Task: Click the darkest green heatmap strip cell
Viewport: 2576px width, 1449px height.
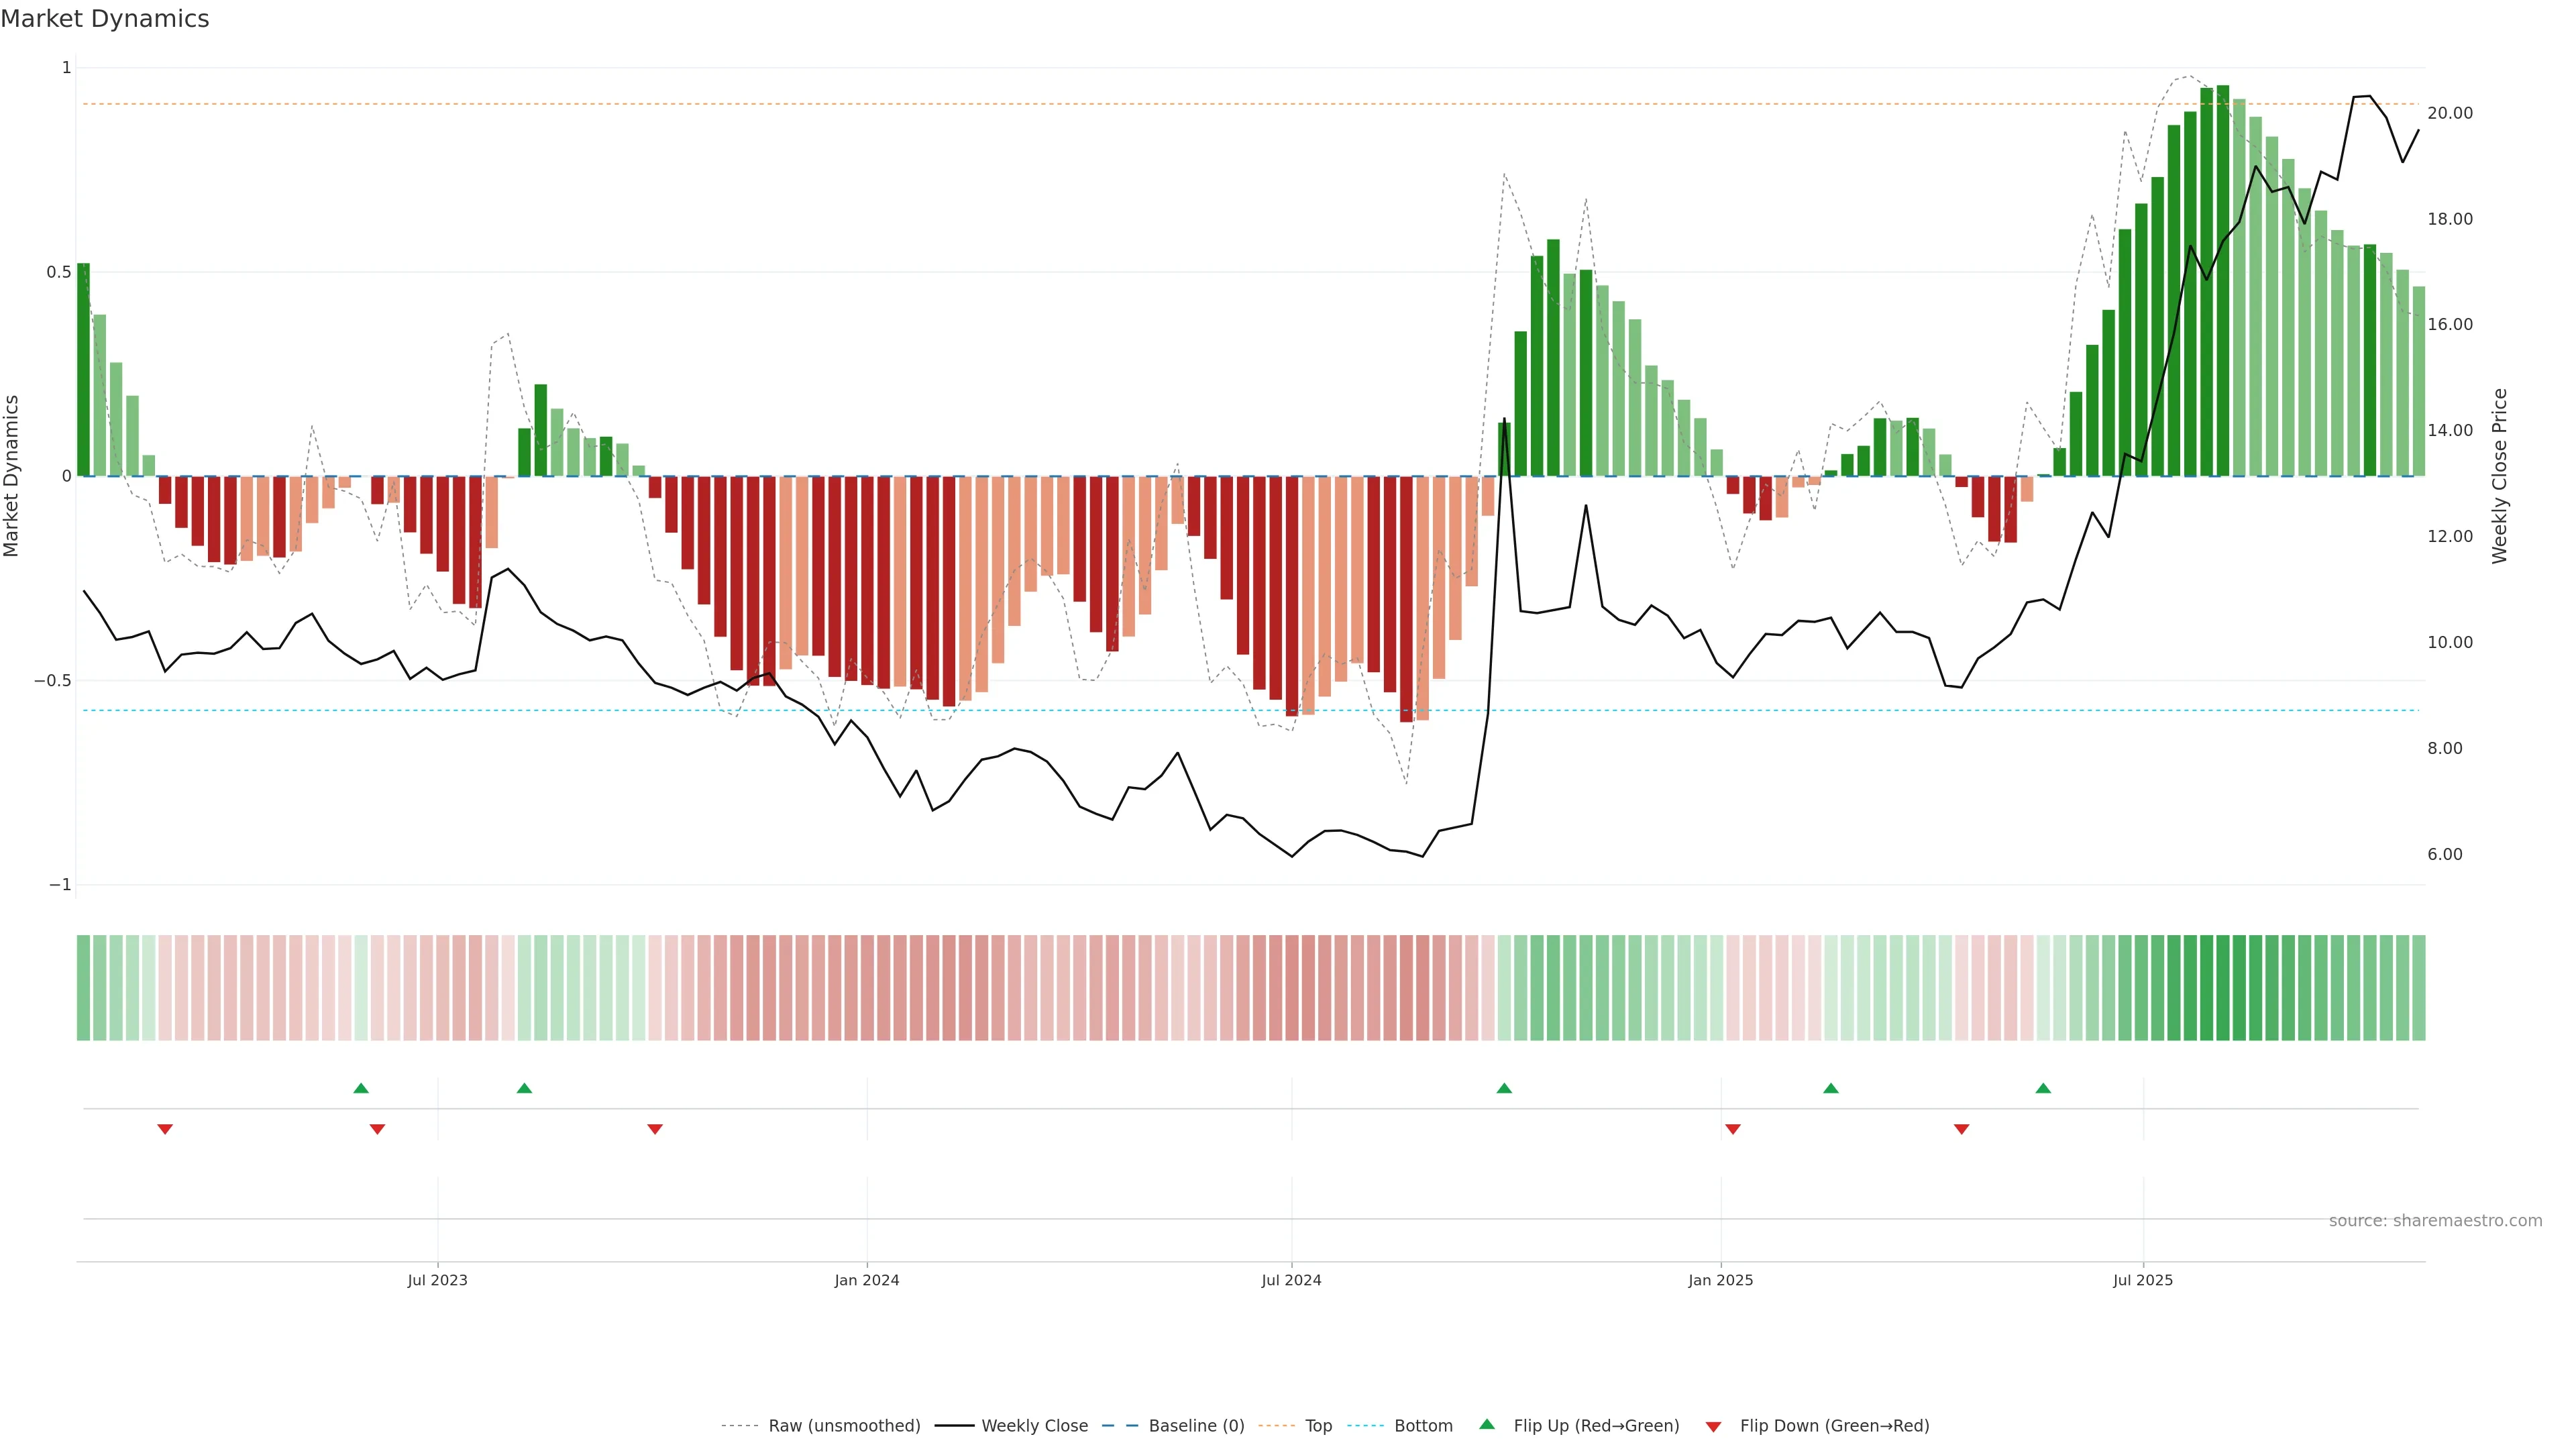Action: click(2223, 988)
